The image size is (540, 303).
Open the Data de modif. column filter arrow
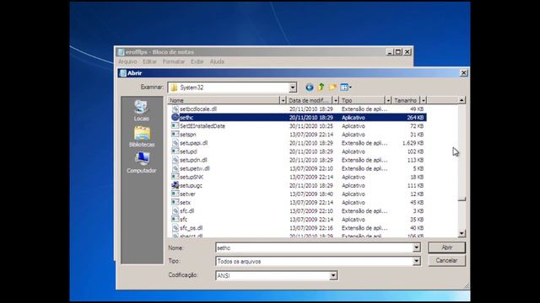tap(336, 100)
